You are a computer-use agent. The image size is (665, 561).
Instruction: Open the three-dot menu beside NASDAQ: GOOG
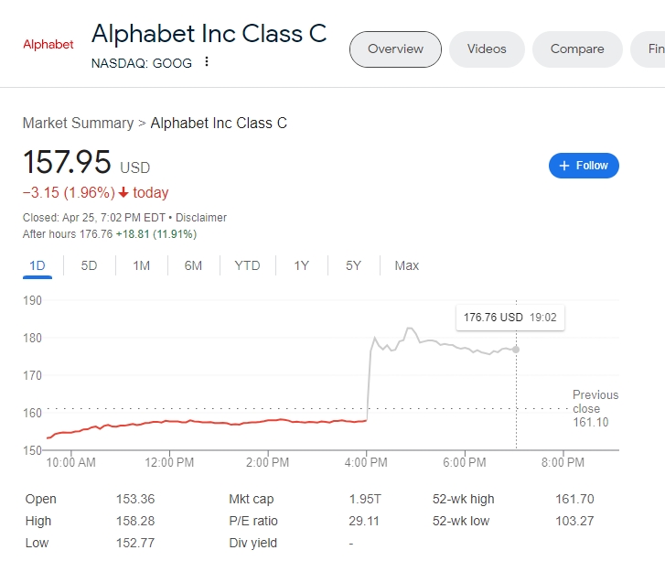coord(207,62)
